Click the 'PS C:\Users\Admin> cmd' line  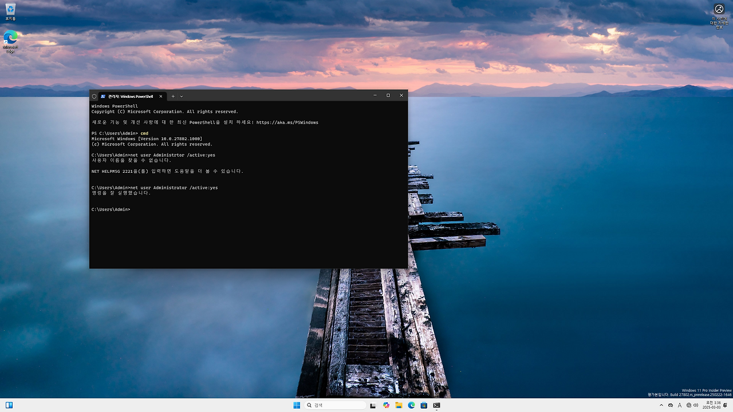[120, 133]
